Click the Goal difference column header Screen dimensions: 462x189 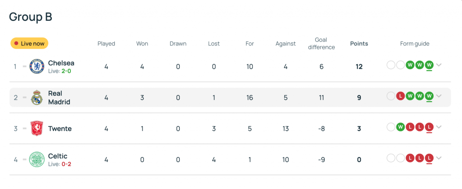coord(321,44)
